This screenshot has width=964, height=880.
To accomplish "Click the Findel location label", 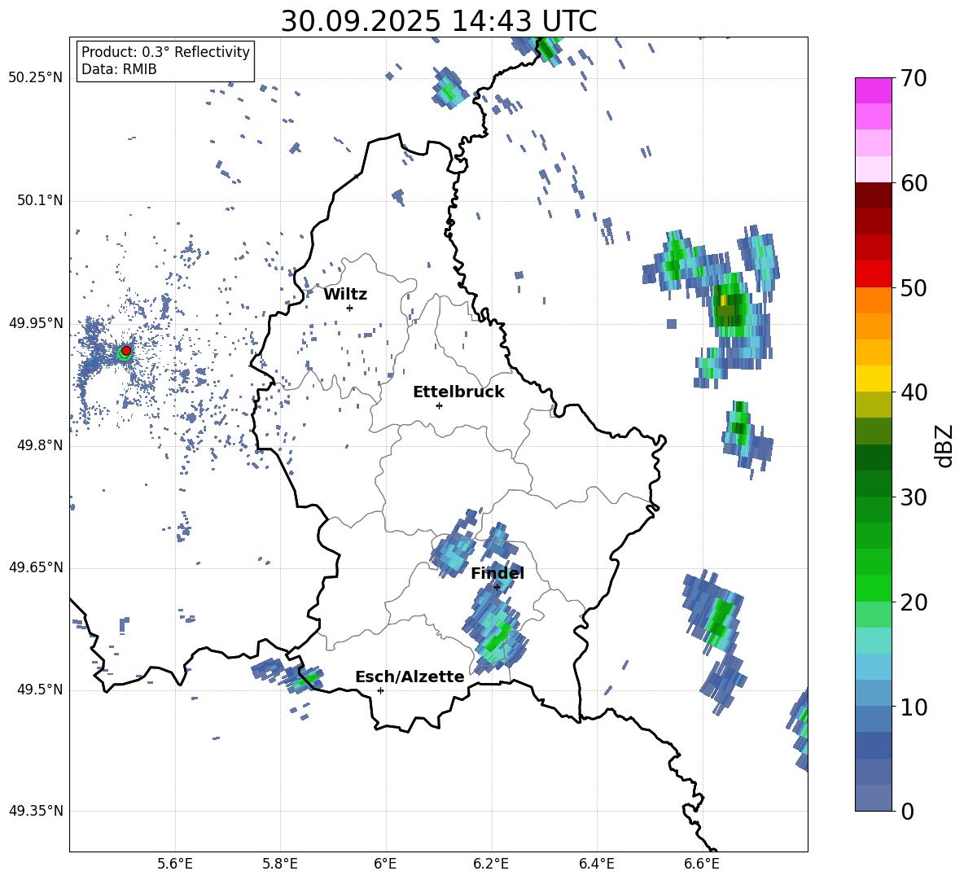I will [497, 573].
